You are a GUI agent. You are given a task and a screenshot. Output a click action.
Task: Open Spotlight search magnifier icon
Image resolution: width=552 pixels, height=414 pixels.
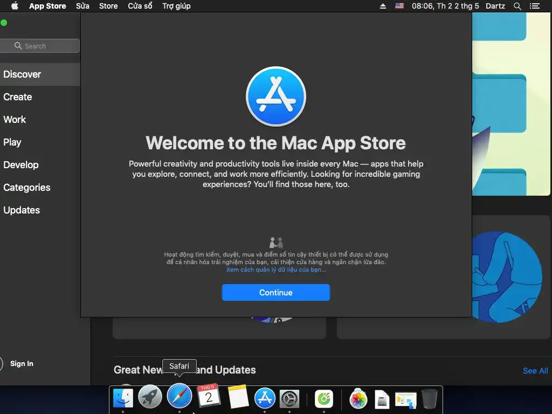pyautogui.click(x=517, y=6)
